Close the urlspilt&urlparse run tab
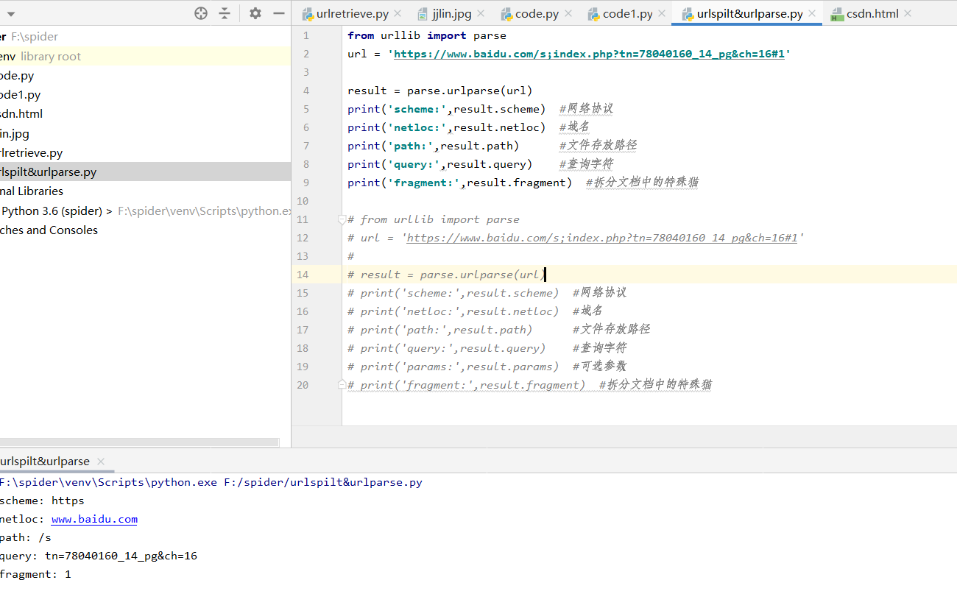 click(x=101, y=462)
